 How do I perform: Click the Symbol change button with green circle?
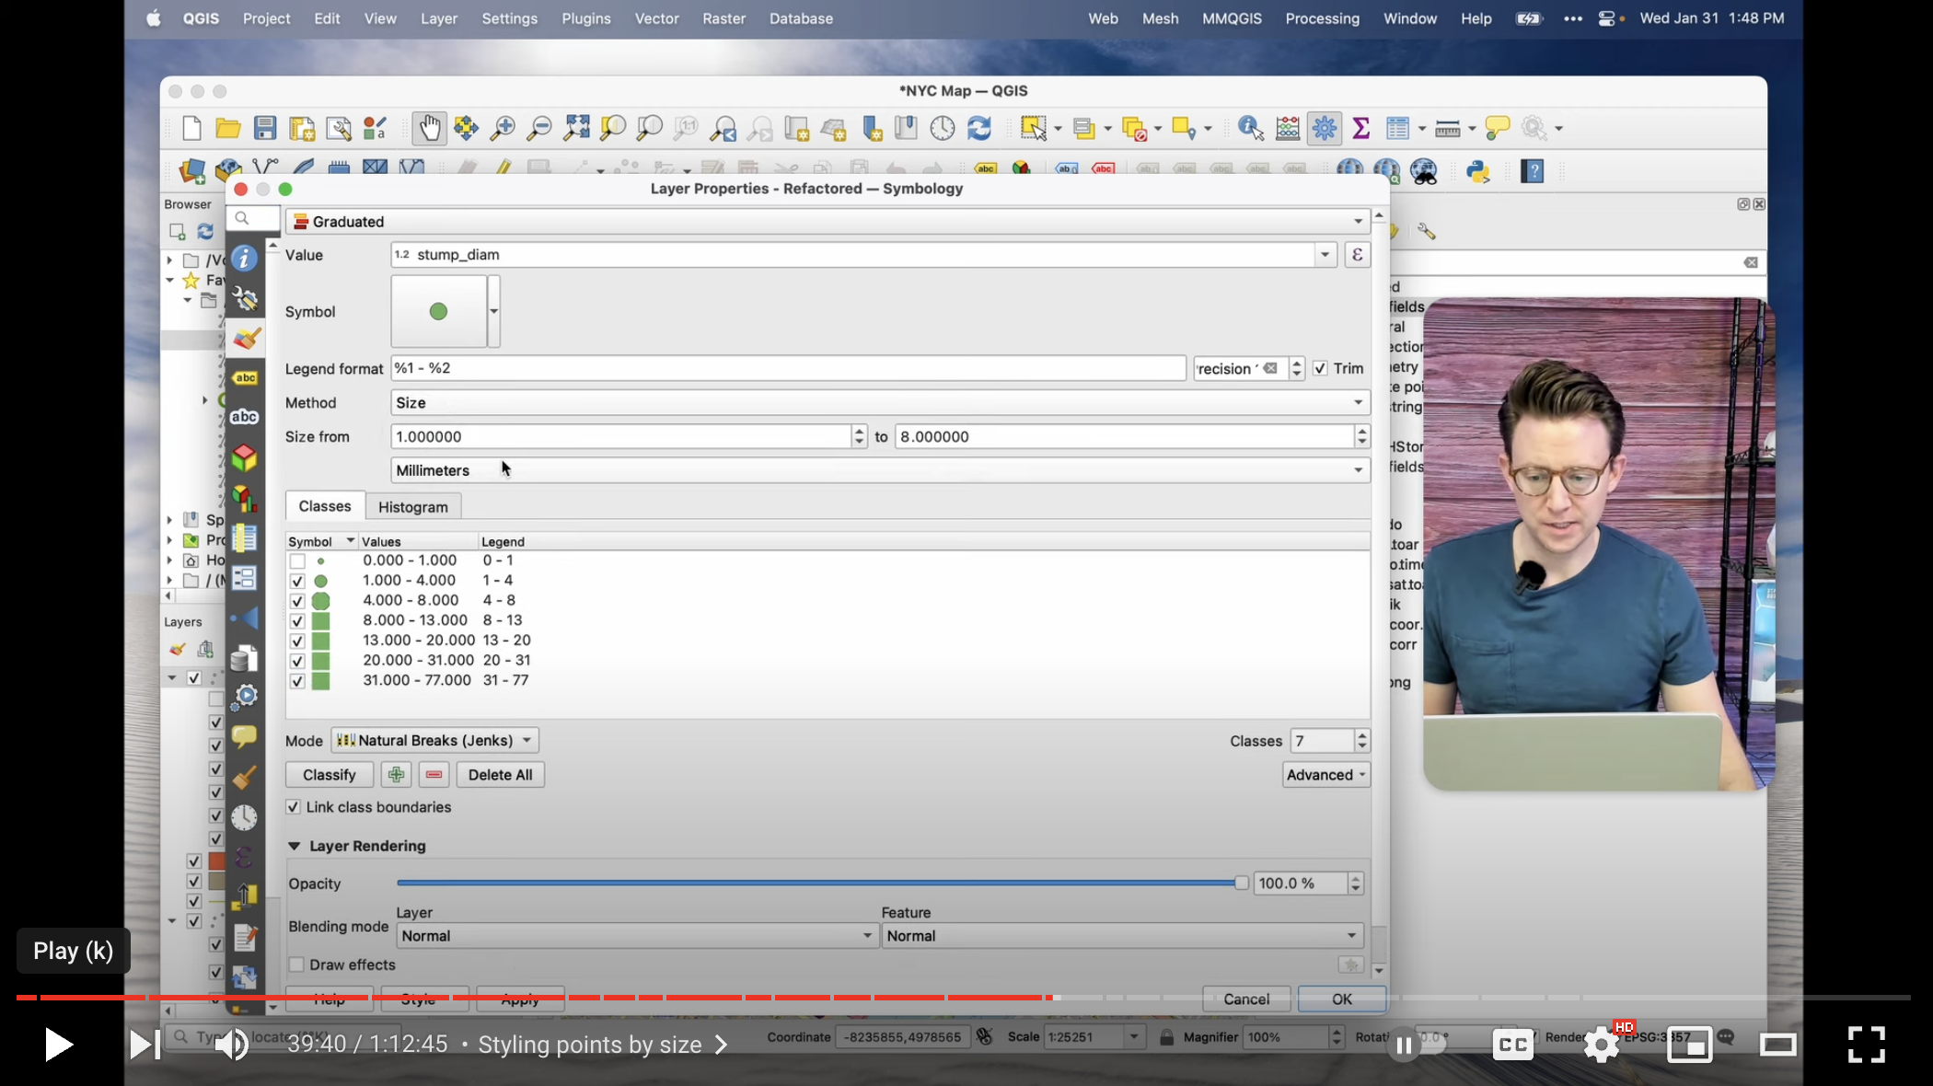pyautogui.click(x=439, y=312)
